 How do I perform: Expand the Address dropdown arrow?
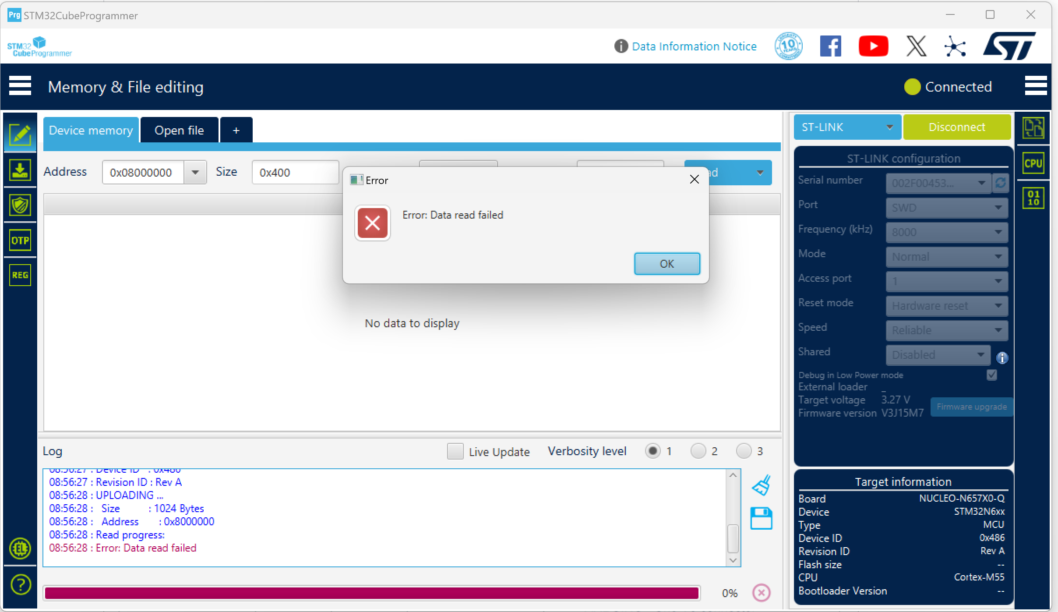tap(195, 173)
